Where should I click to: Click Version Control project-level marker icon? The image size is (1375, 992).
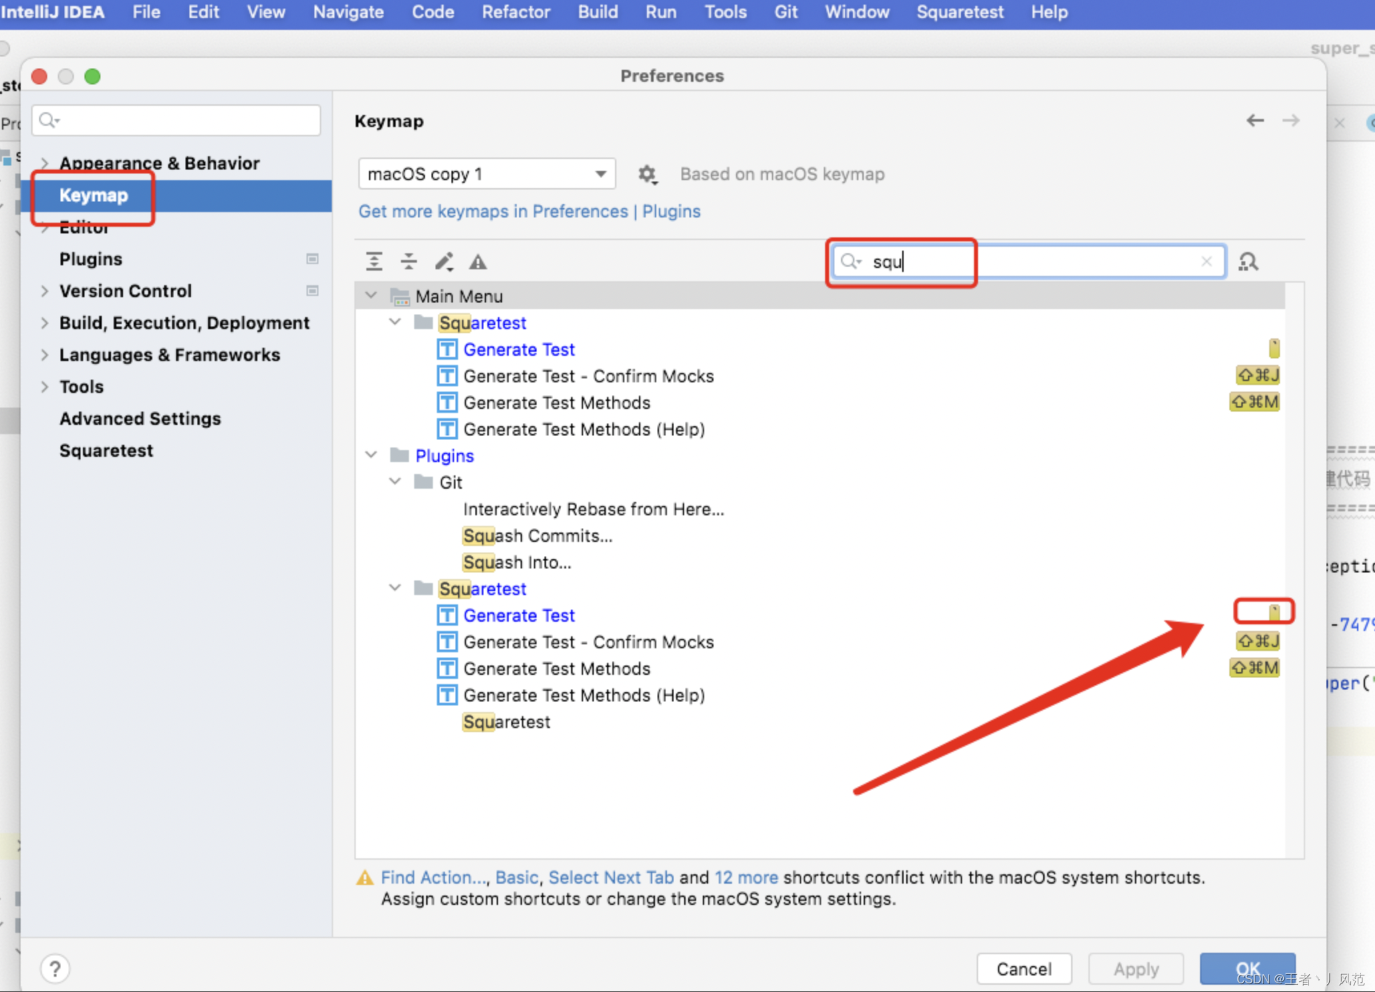[312, 291]
